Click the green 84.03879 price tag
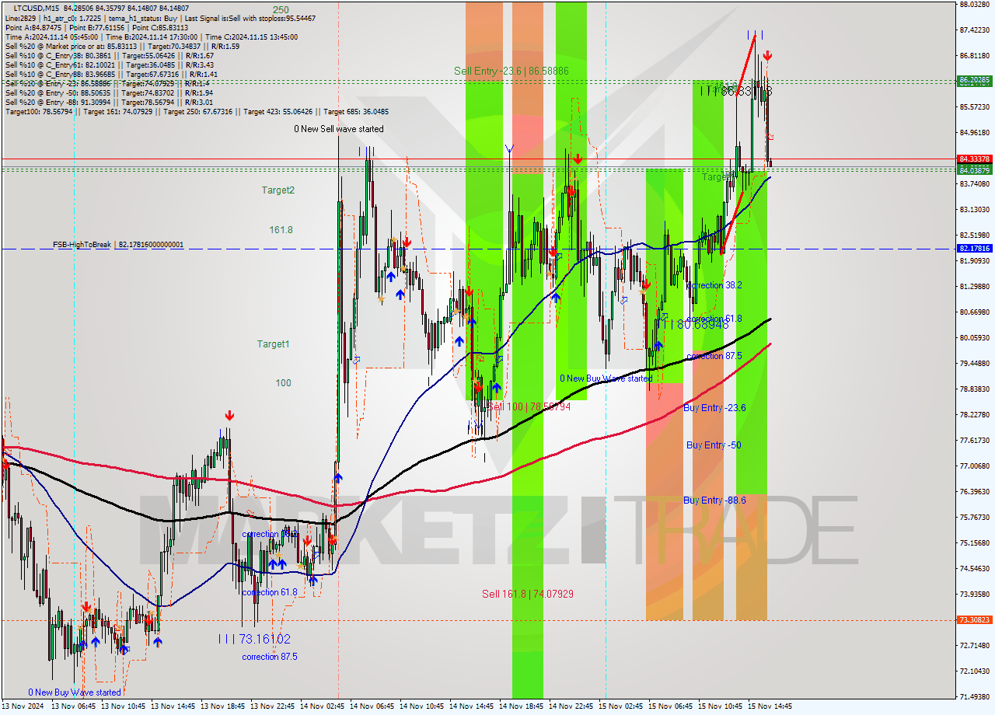This screenshot has height=715, width=995. click(x=975, y=169)
